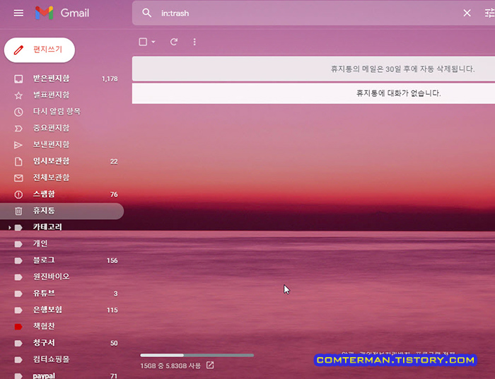Click the spam count 76
This screenshot has width=495, height=379.
(114, 194)
